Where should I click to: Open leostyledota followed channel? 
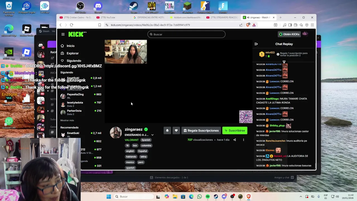81,104
